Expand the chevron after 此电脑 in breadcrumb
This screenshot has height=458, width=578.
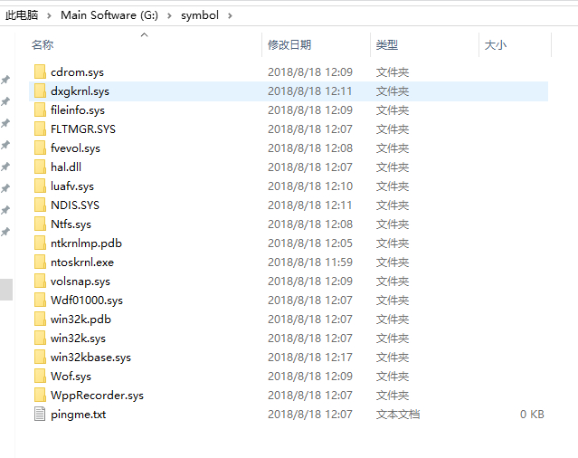coord(51,15)
